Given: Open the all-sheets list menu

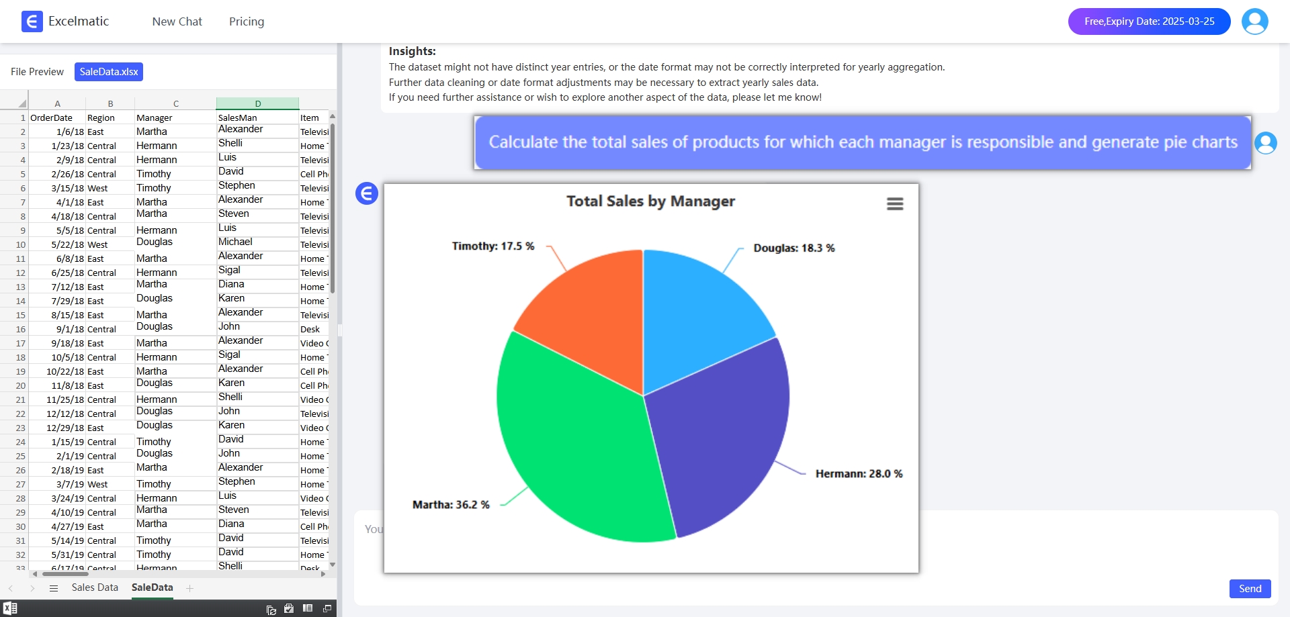Looking at the screenshot, I should pos(54,588).
